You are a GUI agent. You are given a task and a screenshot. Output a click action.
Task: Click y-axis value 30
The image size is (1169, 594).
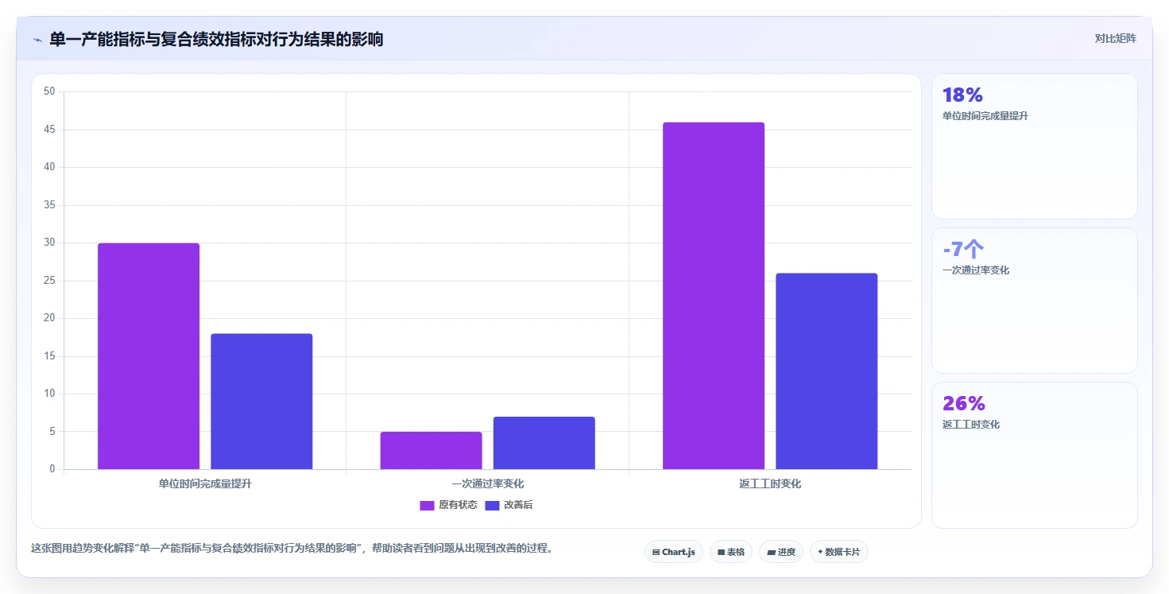pyautogui.click(x=49, y=243)
